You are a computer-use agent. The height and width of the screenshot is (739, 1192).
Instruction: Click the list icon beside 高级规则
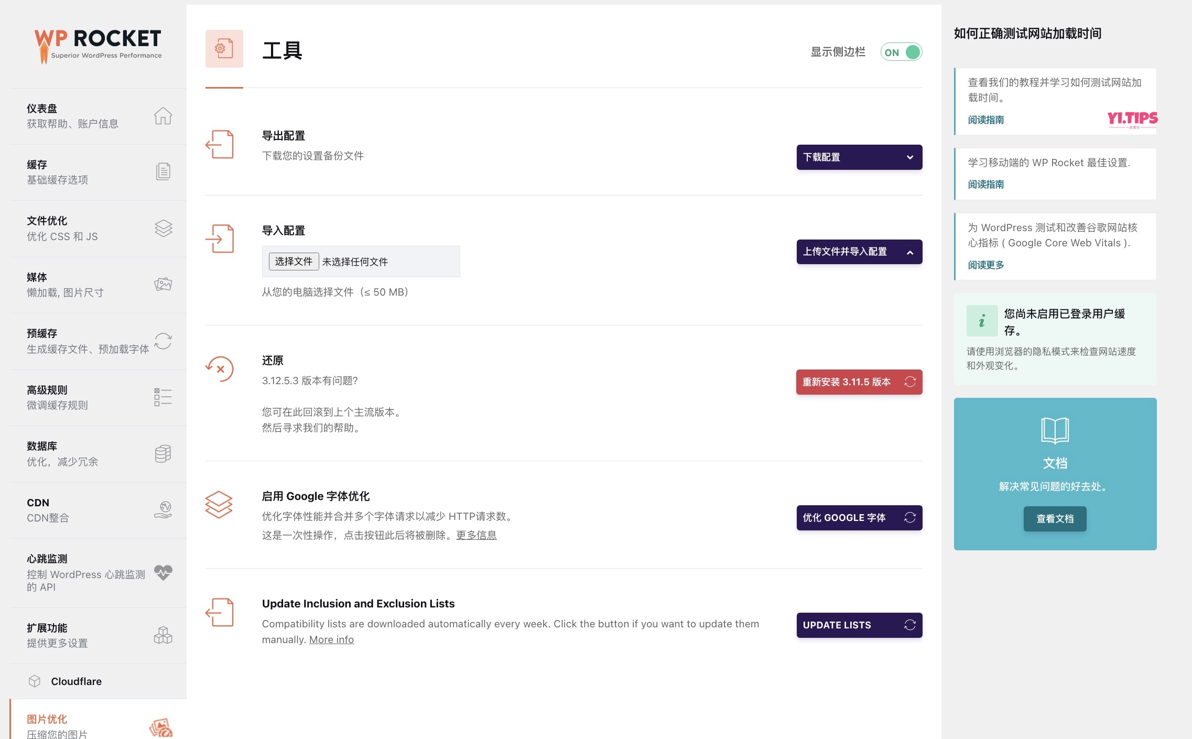[x=163, y=397]
